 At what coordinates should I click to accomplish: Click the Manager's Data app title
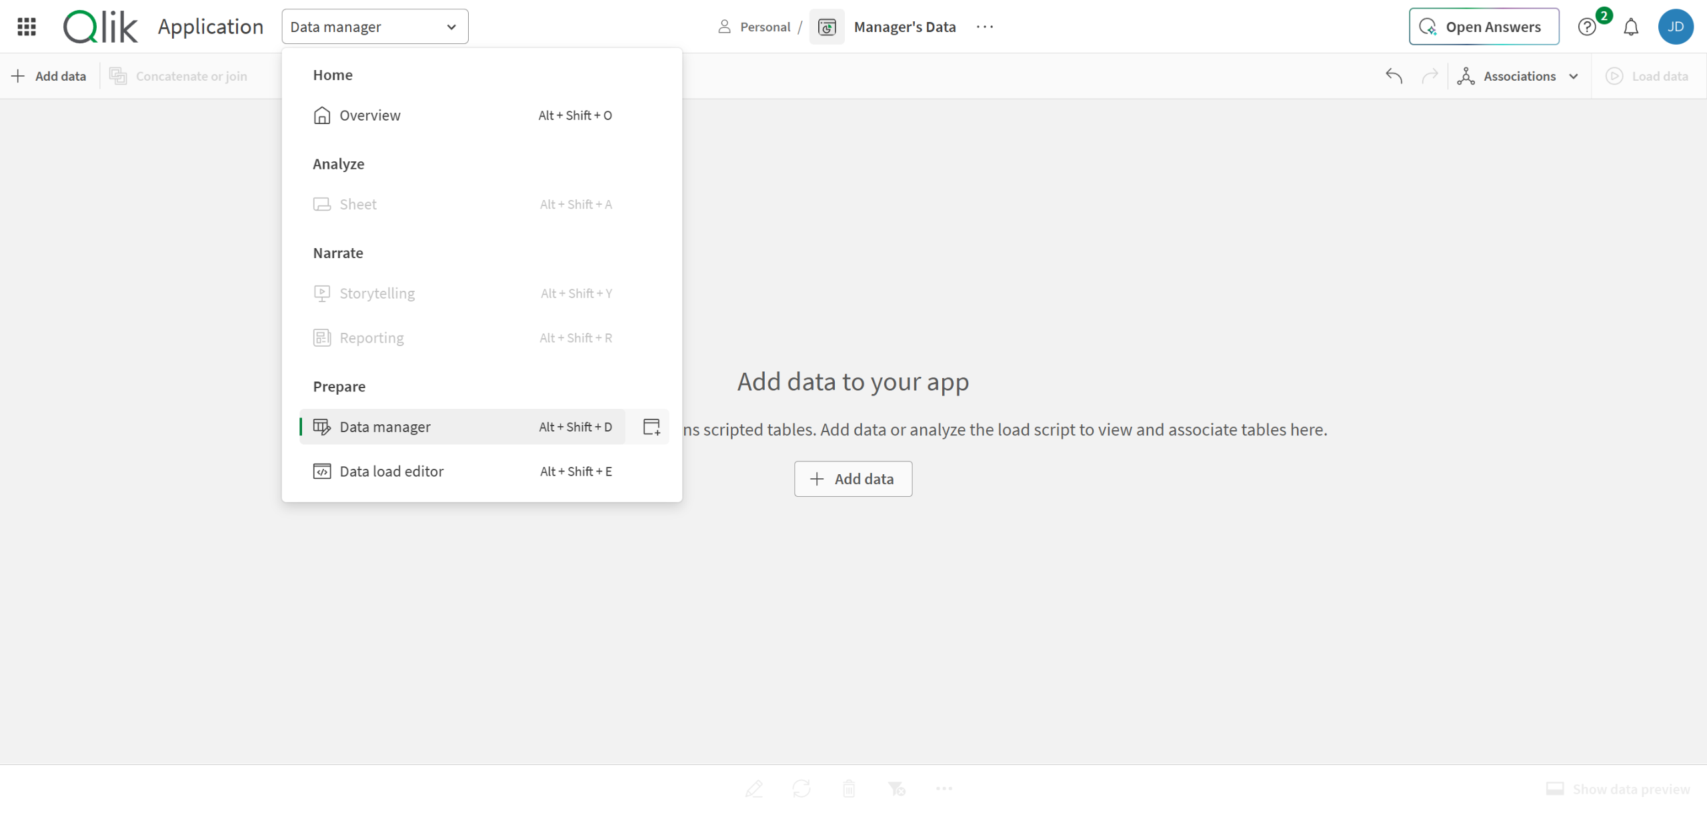(904, 27)
